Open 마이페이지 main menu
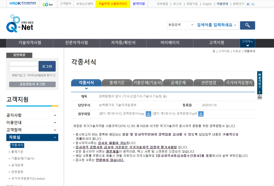This screenshot has width=274, height=186. pos(170,43)
